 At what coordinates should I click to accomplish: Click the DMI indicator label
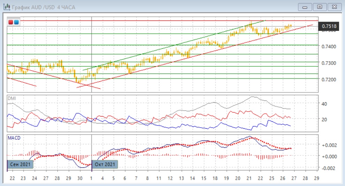[x=12, y=98]
